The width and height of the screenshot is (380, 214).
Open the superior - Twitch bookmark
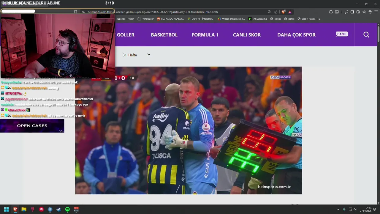pos(125,19)
